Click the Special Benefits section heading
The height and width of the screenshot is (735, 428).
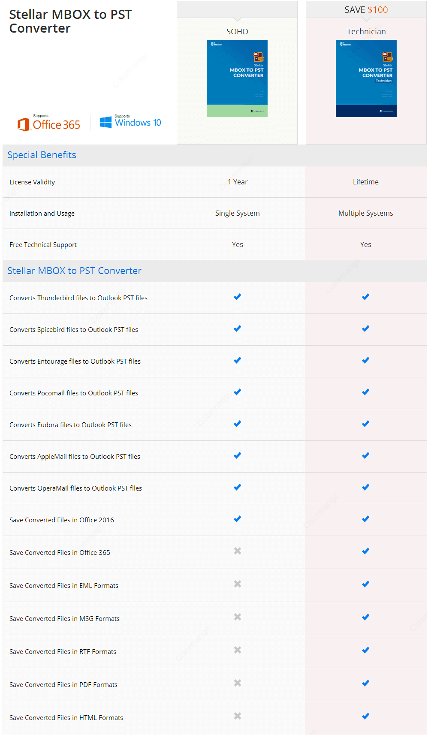(42, 155)
